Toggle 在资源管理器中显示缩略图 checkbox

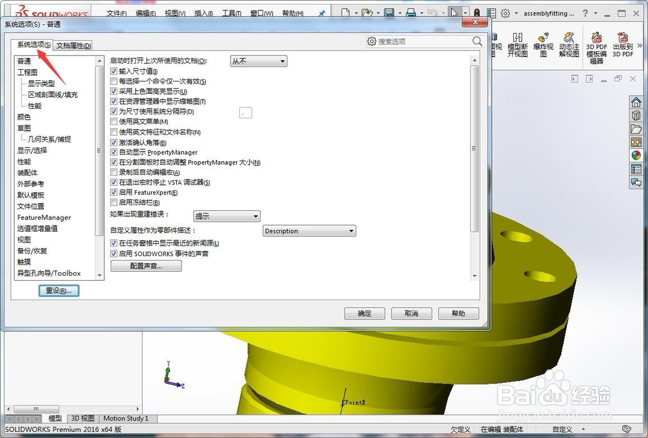click(114, 101)
